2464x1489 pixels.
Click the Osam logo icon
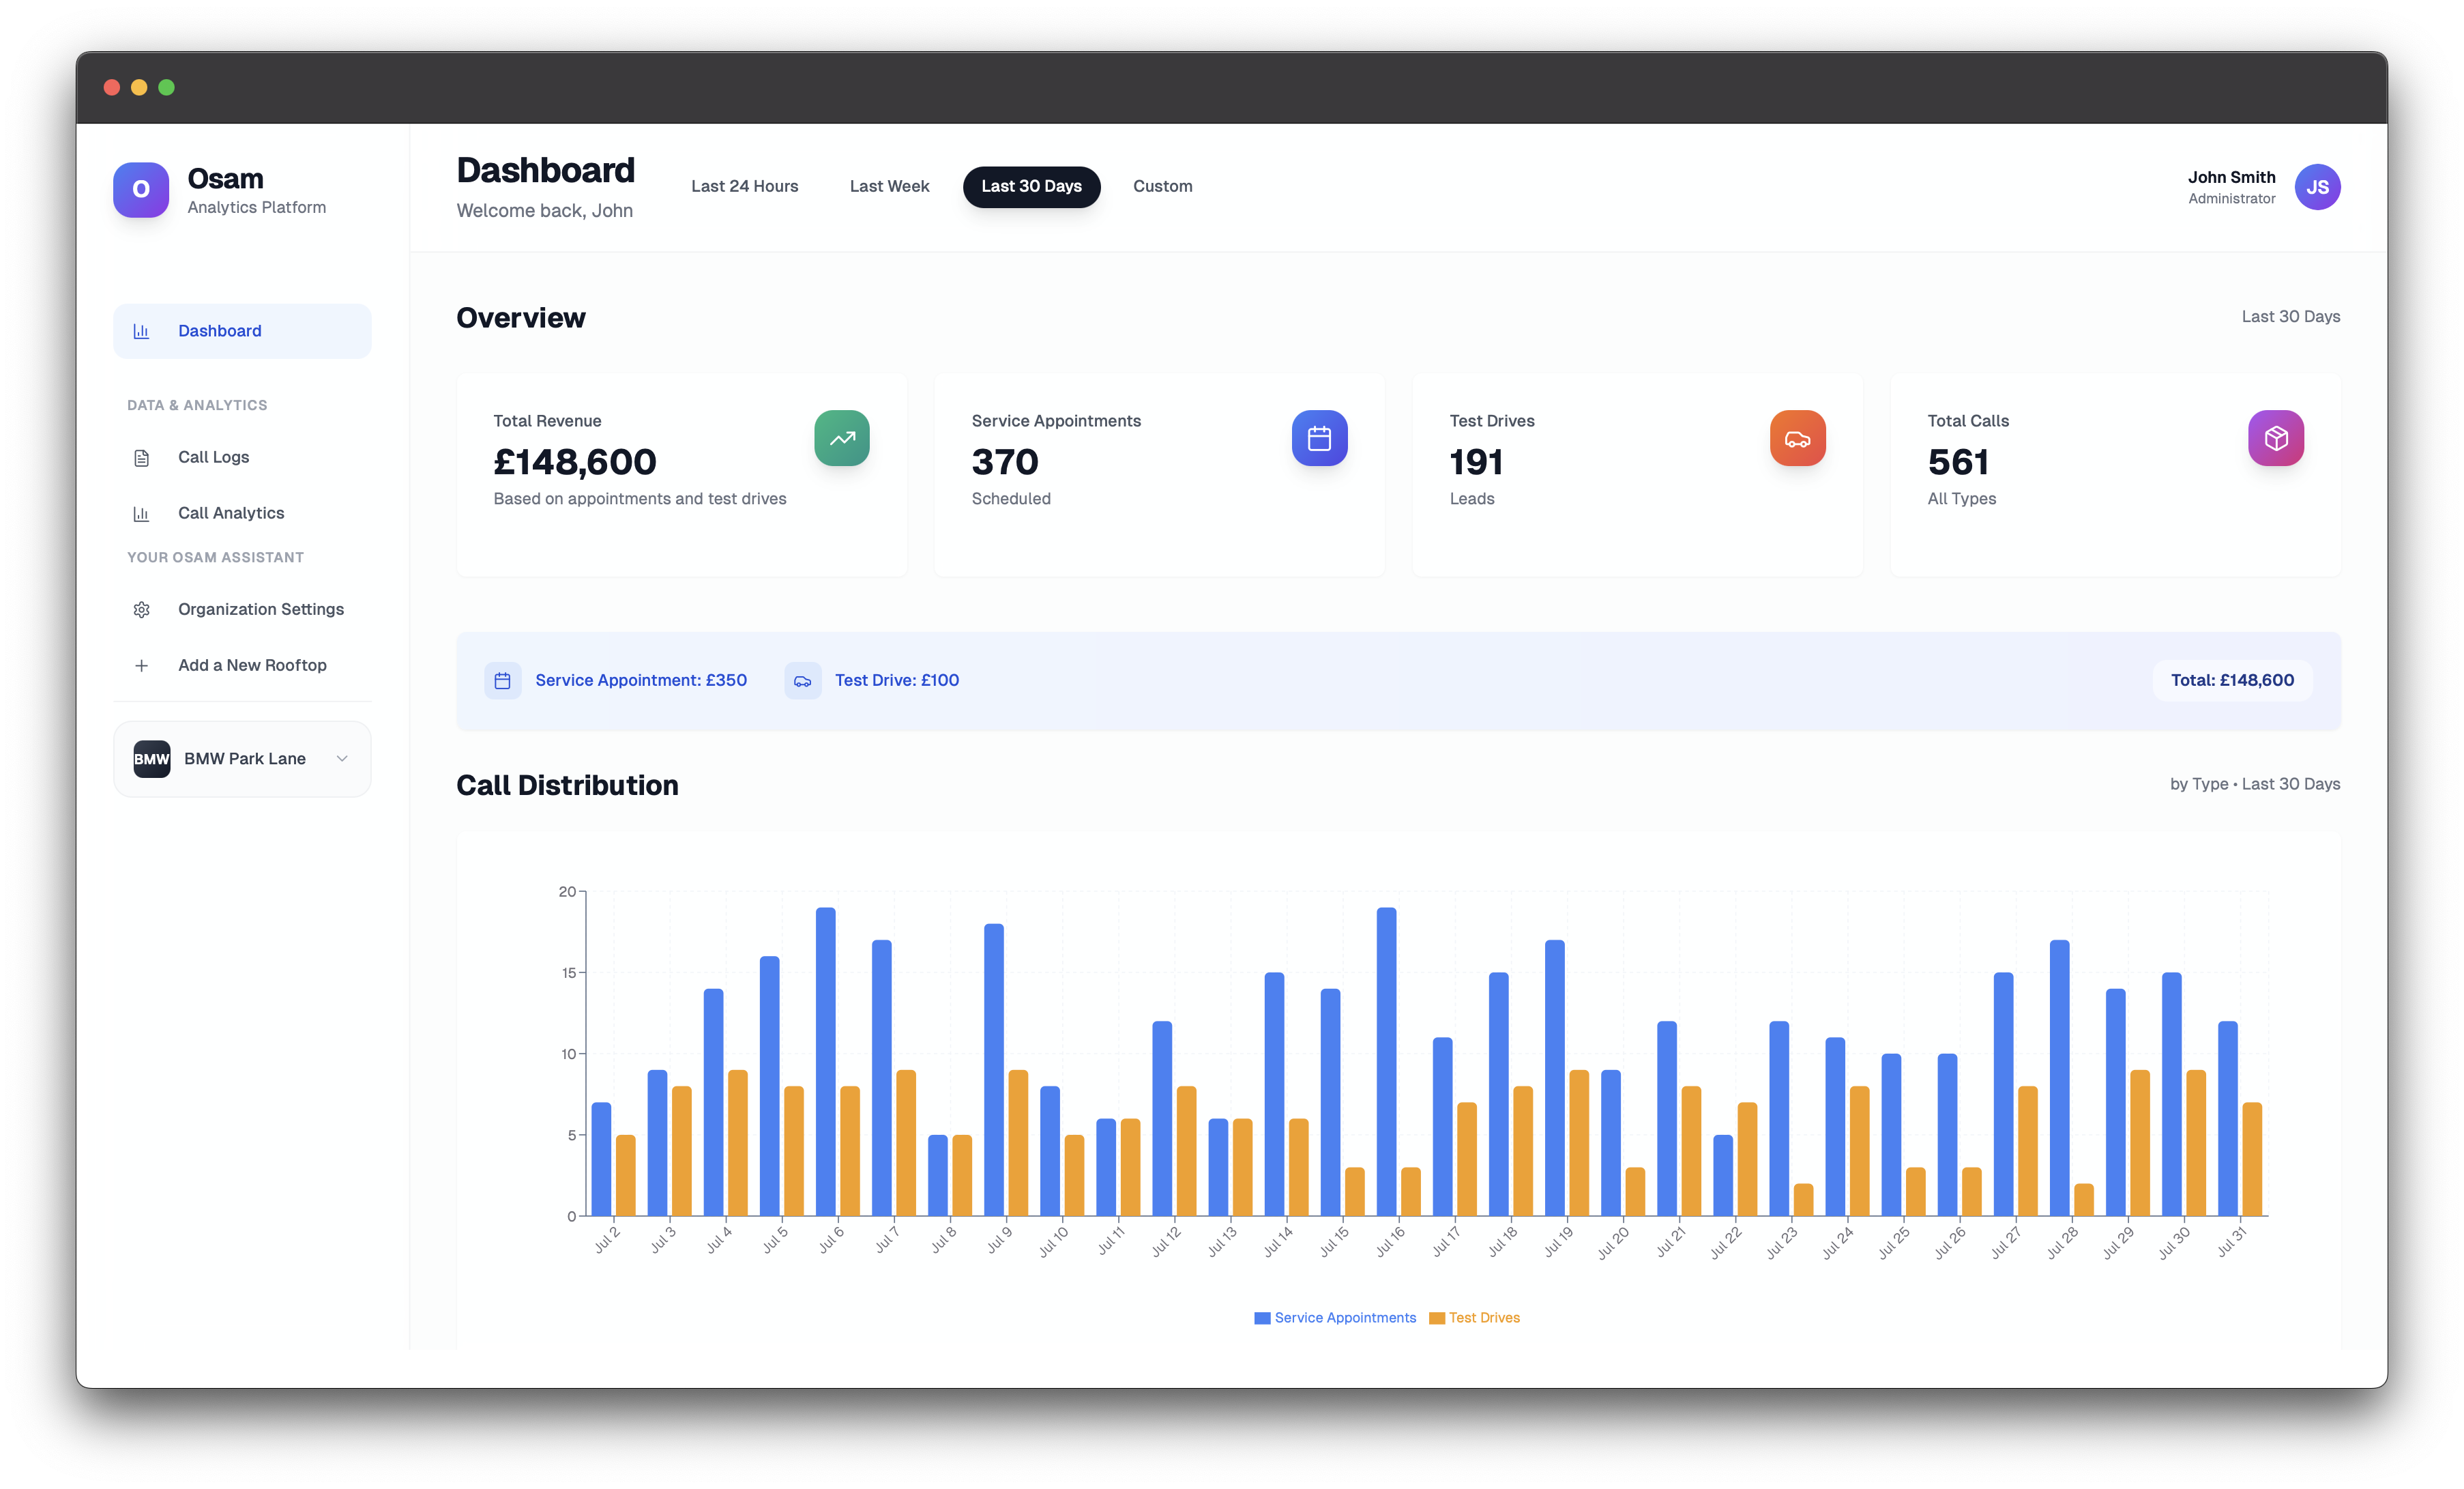click(x=141, y=189)
